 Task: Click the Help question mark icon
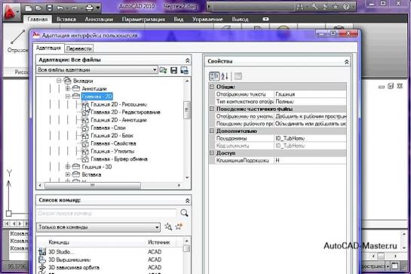pyautogui.click(x=346, y=7)
